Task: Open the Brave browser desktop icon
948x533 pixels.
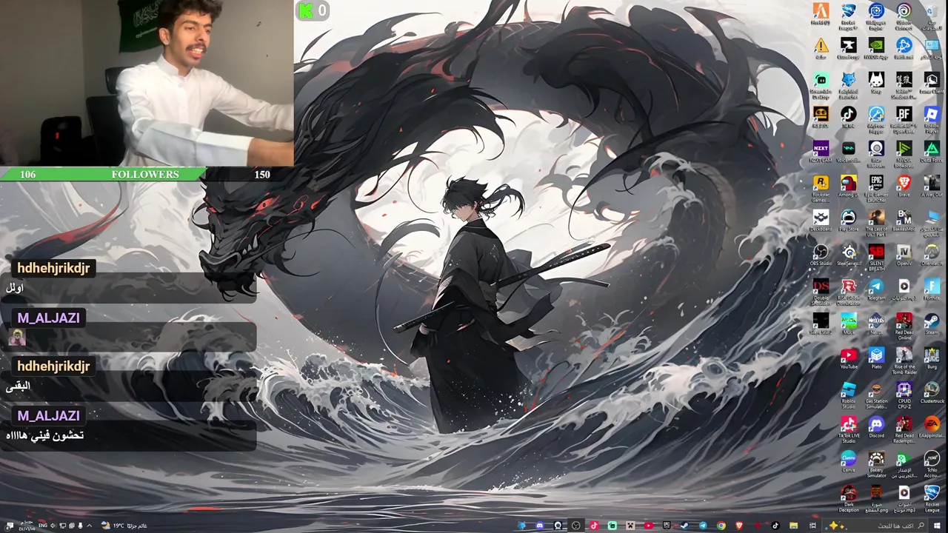Action: coord(904,185)
